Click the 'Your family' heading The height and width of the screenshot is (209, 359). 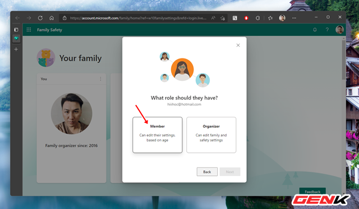point(80,58)
